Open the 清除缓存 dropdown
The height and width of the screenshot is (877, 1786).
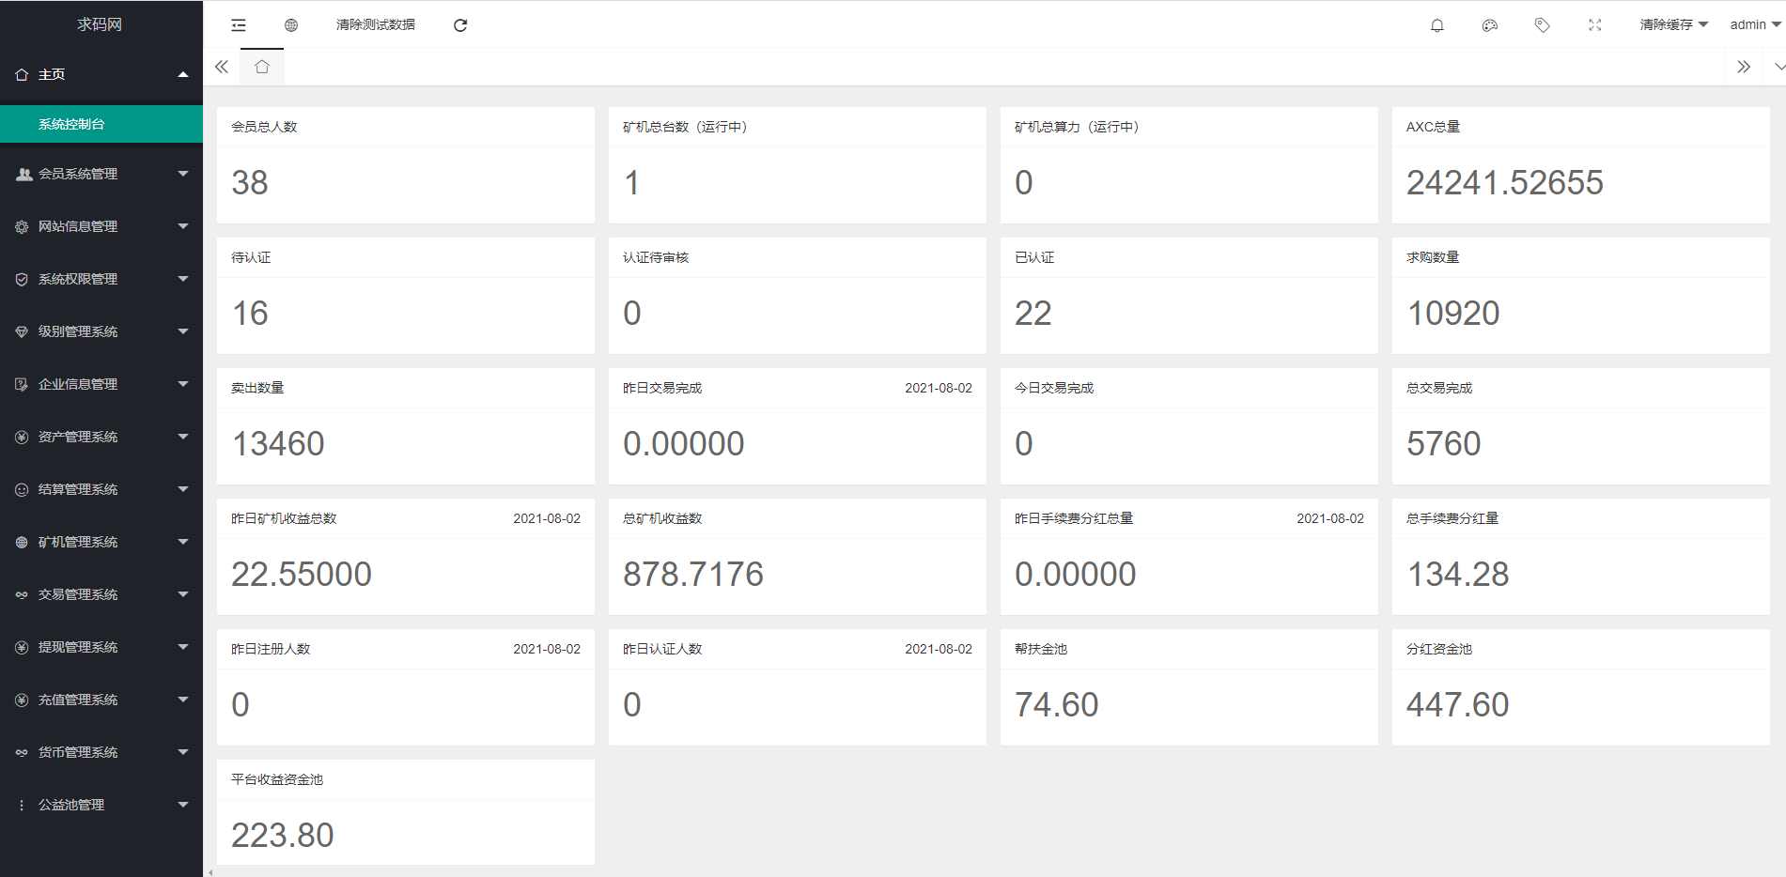coord(1672,25)
